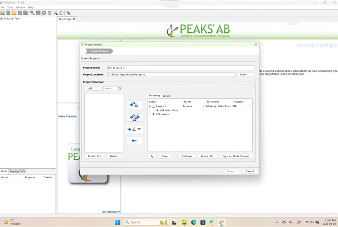Switch to the Intact tab

click(x=167, y=96)
